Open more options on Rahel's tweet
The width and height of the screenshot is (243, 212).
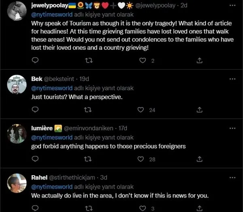pyautogui.click(x=232, y=177)
